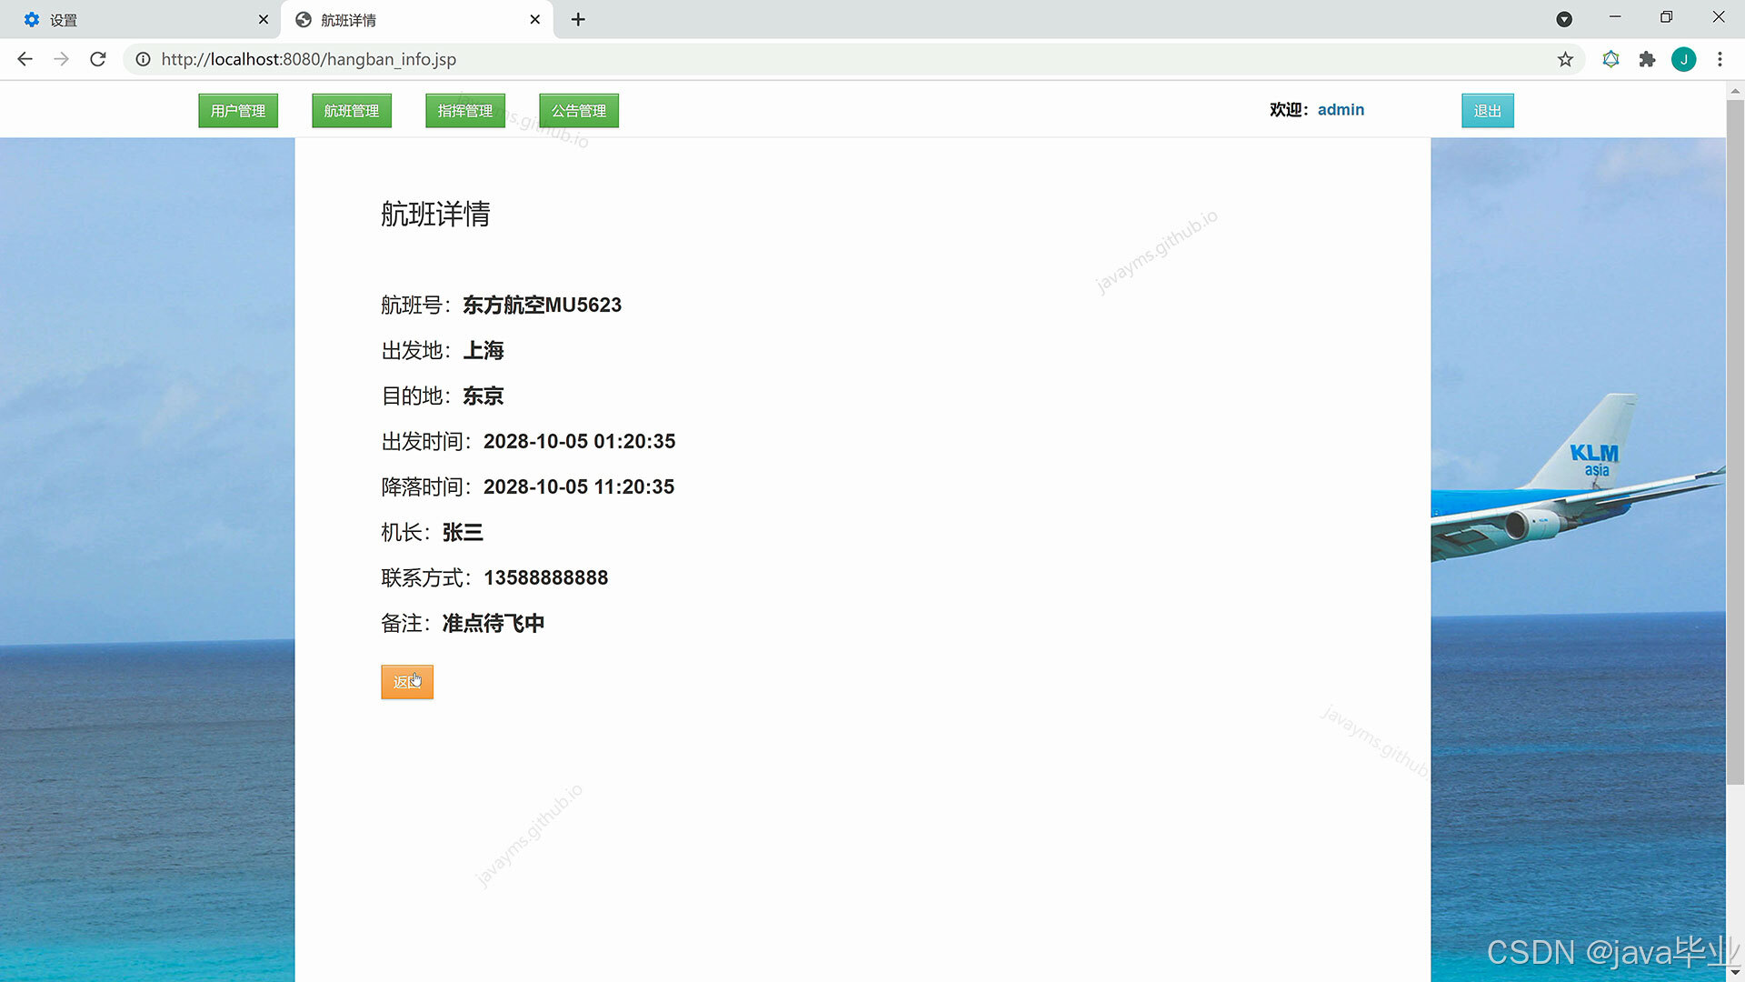
Task: Click origin value 上海
Action: 483,350
